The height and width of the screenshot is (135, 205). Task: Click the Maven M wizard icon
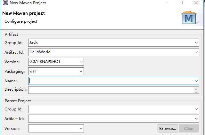click(x=189, y=18)
